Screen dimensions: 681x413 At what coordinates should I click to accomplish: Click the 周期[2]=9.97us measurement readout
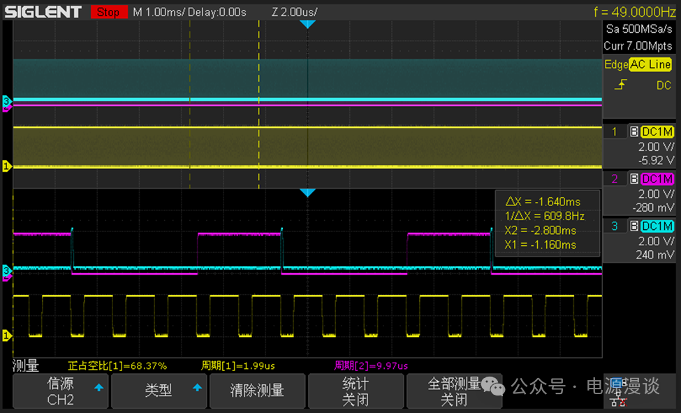pos(371,365)
